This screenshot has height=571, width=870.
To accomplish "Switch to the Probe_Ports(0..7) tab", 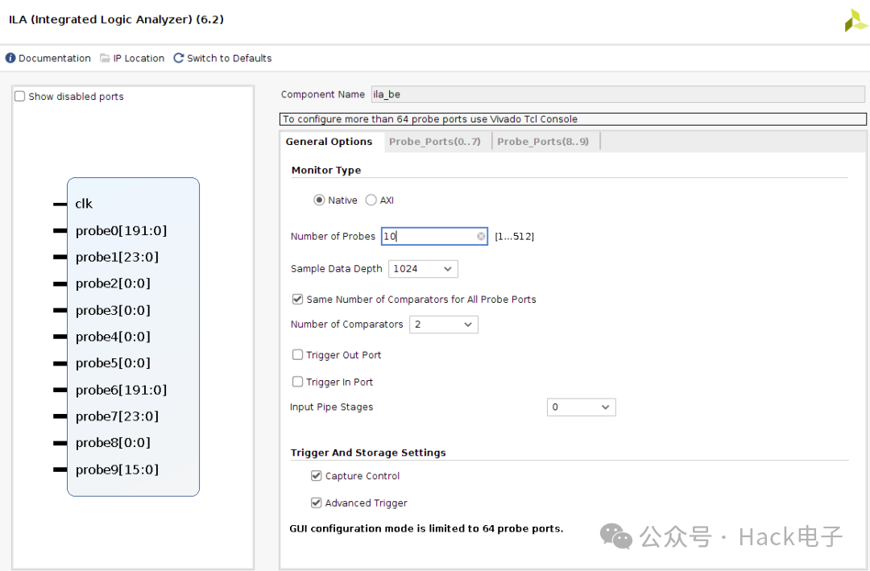I will tap(434, 142).
